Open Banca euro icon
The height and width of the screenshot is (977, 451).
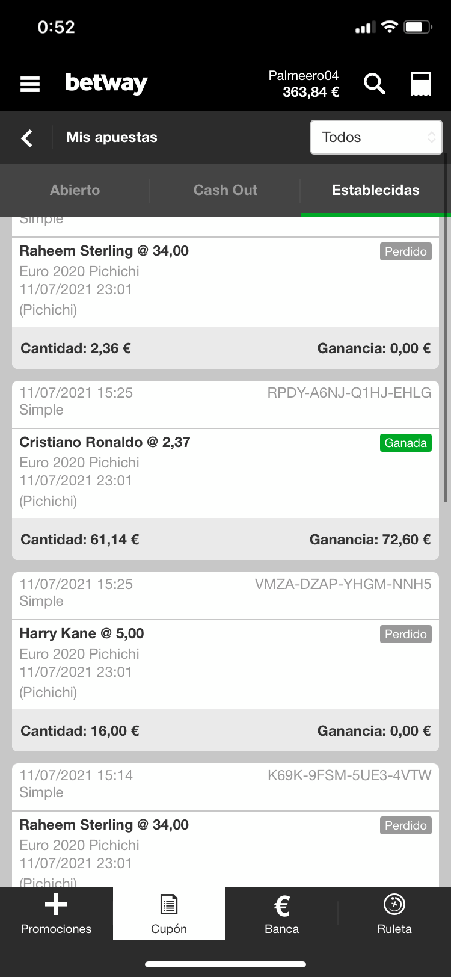[281, 914]
